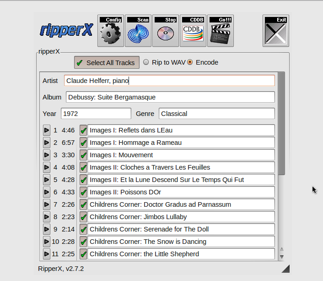
Task: Click into the Artist field
Action: [x=169, y=81]
